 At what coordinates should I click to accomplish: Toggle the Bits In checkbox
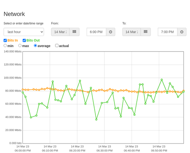[x=5, y=40]
